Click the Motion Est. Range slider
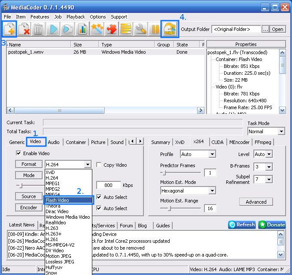Image resolution: width=292 pixels, height=275 pixels. click(x=180, y=208)
